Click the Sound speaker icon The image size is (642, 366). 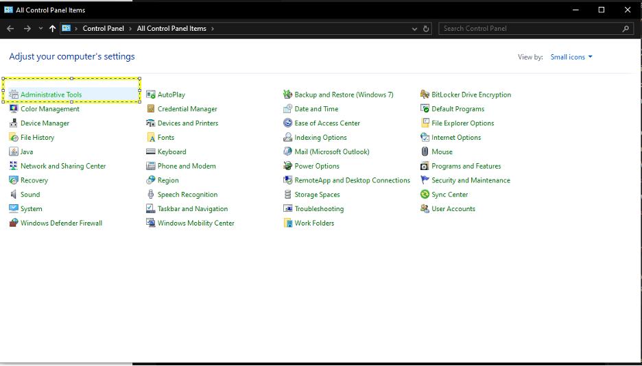tap(14, 195)
